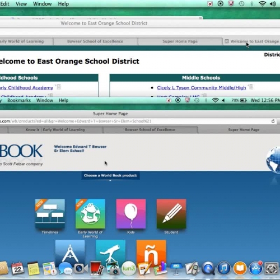Click Welcome Edward T Bowser Sr Elem School text
Screen dimensions: 280x280
coord(80,148)
